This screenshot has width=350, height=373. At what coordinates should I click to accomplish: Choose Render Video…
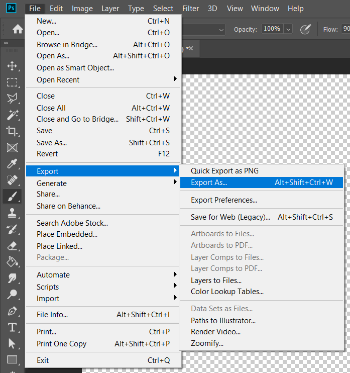(x=262, y=332)
